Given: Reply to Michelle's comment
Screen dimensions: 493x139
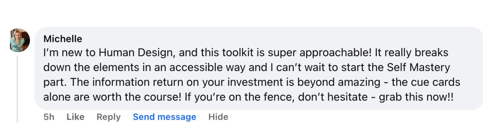Looking at the screenshot, I should coord(108,117).
